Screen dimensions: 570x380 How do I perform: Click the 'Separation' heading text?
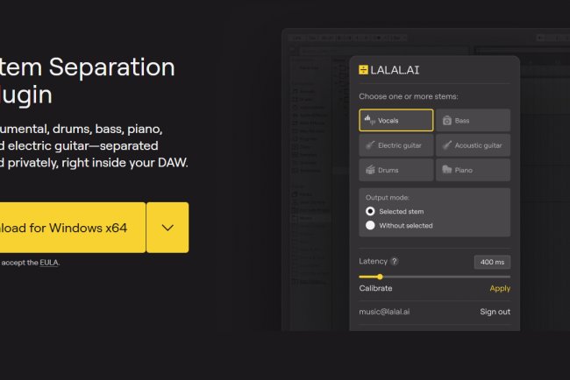(111, 67)
